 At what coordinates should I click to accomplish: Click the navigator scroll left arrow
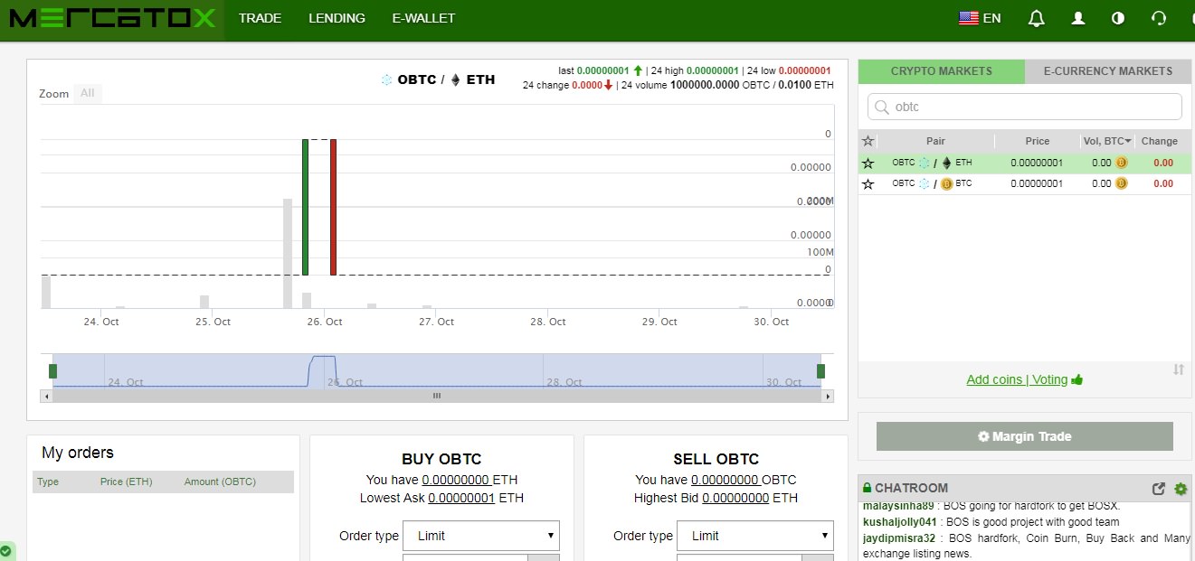tap(46, 396)
